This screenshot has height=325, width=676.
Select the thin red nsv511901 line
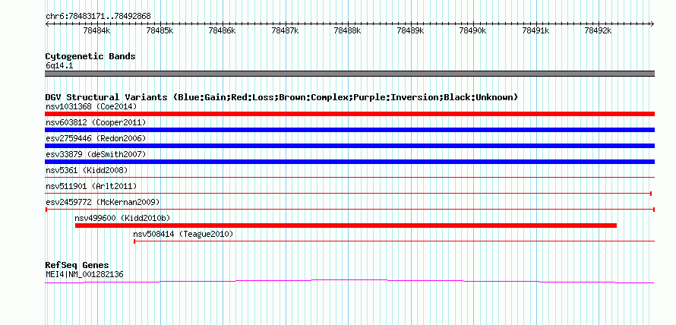click(x=348, y=194)
